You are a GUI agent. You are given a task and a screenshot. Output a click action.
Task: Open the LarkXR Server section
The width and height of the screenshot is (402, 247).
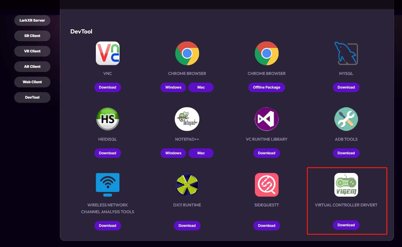coord(32,20)
